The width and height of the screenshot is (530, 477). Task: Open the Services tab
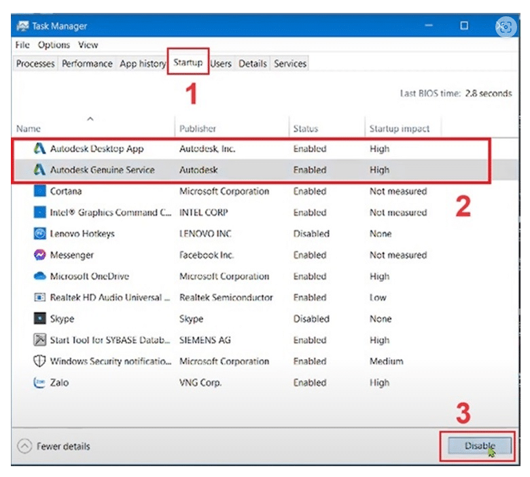(290, 64)
